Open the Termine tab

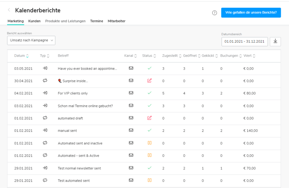point(97,21)
